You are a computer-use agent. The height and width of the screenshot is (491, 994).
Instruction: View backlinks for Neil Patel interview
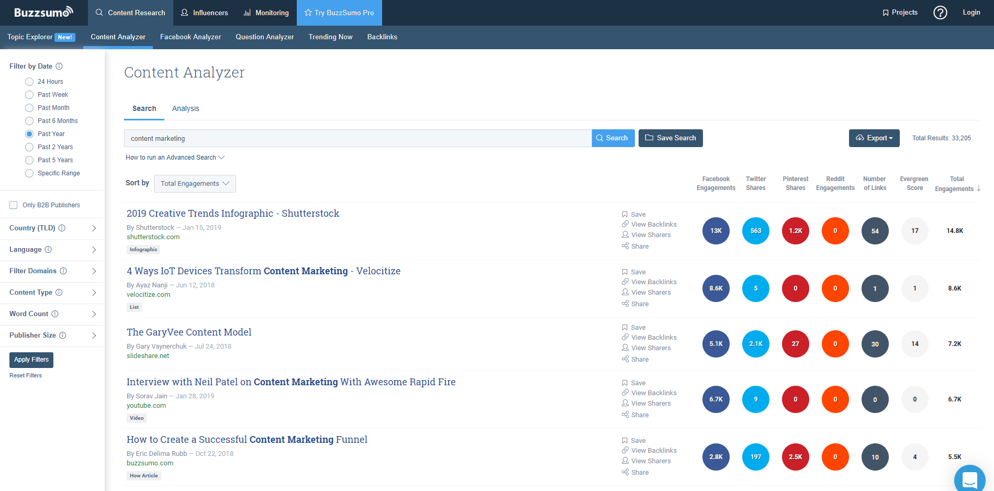pyautogui.click(x=649, y=393)
